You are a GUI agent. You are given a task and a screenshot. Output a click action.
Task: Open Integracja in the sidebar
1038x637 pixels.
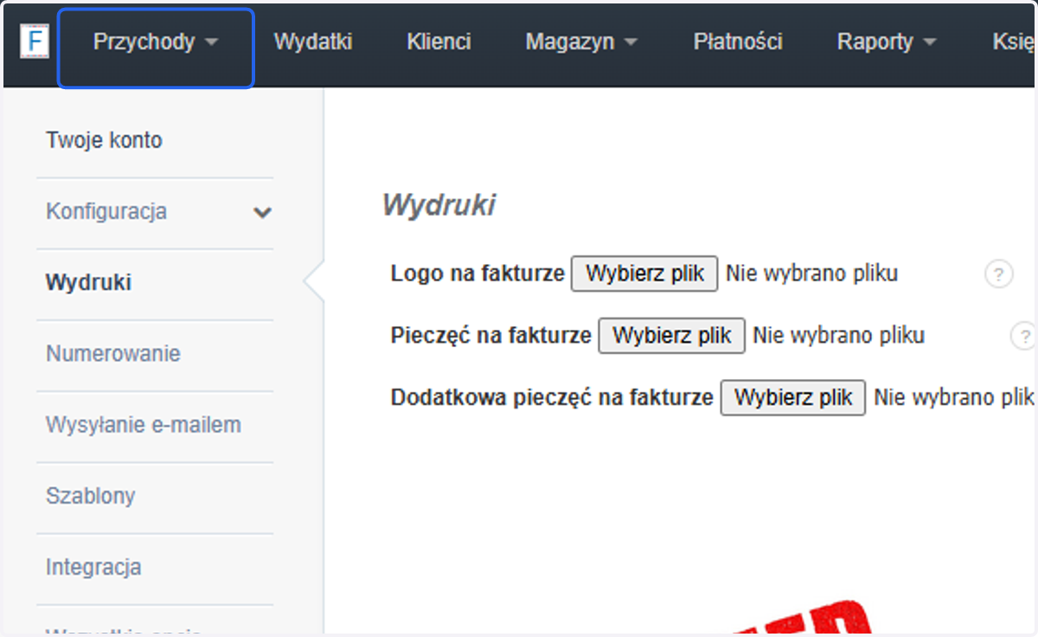(93, 567)
